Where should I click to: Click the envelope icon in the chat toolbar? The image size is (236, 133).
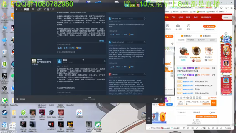click(x=181, y=98)
